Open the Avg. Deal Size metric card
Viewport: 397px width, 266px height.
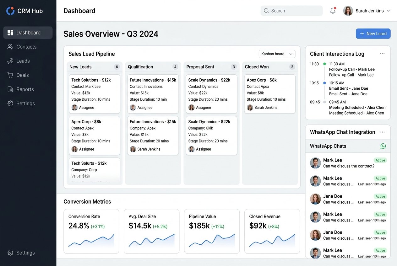click(152, 231)
